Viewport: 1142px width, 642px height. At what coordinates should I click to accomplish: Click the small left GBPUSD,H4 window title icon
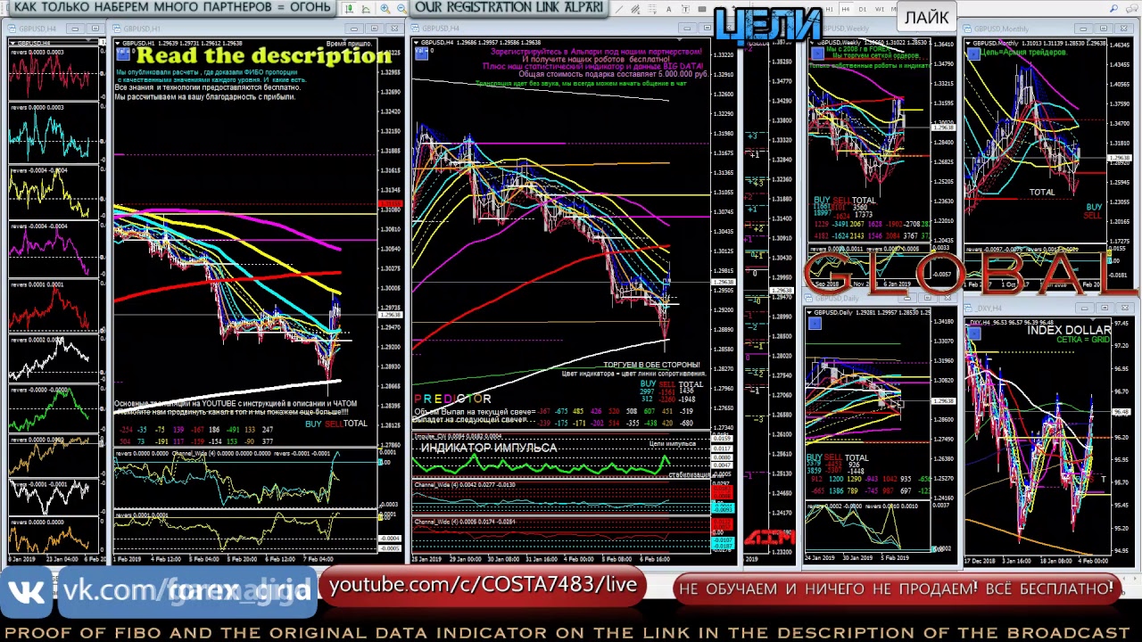pyautogui.click(x=12, y=29)
